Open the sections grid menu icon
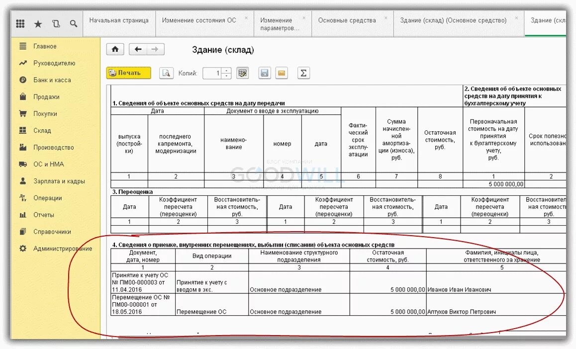The image size is (576, 349). pyautogui.click(x=20, y=24)
